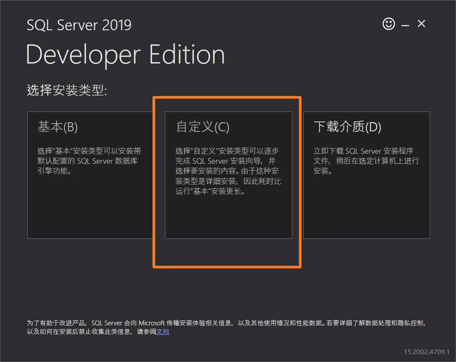Choose the 基本(B) basic installation type
This screenshot has height=362, width=456.
tap(90, 175)
